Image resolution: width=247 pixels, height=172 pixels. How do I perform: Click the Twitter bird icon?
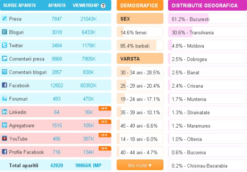pyautogui.click(x=5, y=46)
